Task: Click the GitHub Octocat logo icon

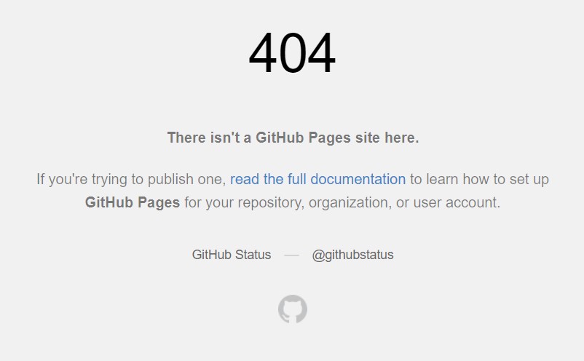Action: 293,309
